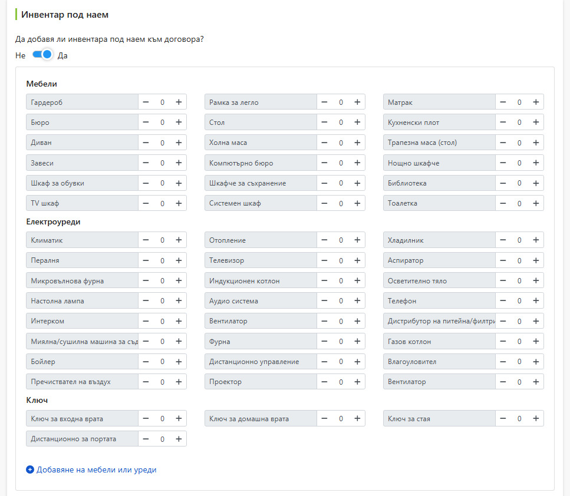
Task: Click the Добавяне на мебели или уреди link
Action: pos(96,469)
